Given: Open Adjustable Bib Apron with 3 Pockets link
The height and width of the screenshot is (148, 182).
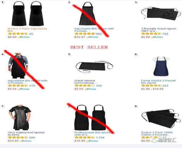Looking at the screenshot, I should [x=28, y=82].
